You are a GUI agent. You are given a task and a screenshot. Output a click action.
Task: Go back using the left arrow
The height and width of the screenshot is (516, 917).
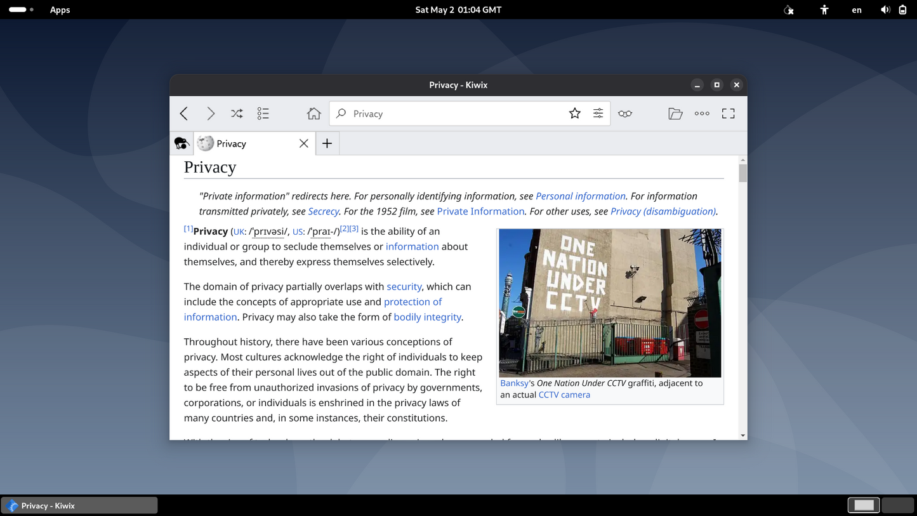184,114
